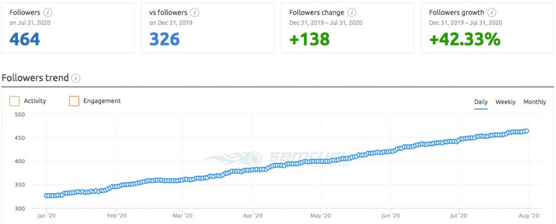Click the last data point near Aug '20
Image resolution: width=556 pixels, height=224 pixels.
tap(527, 131)
